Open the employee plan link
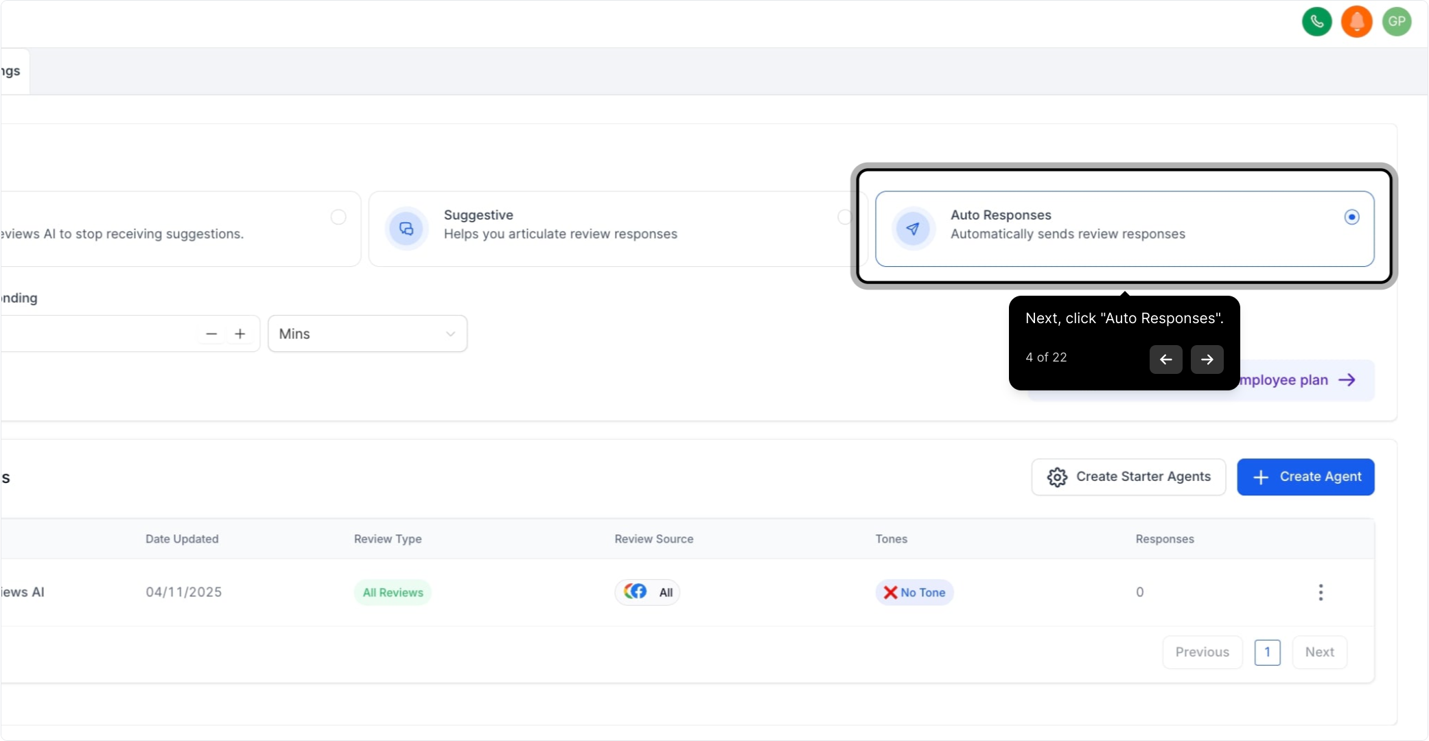Viewport: 1429px width, 741px height. tap(1297, 380)
